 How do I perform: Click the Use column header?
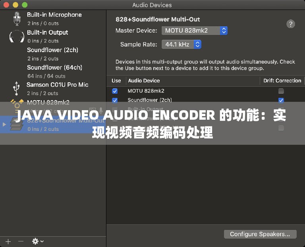[x=116, y=81]
